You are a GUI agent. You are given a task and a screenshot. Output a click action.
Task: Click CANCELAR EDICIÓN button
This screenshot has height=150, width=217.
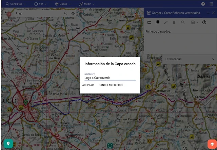pyautogui.click(x=111, y=85)
